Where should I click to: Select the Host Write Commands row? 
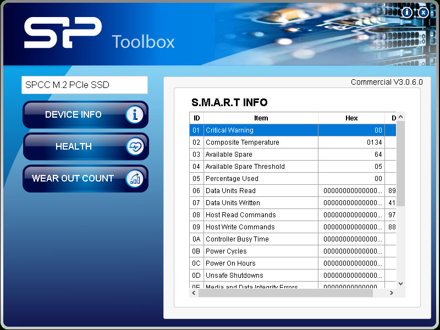[293, 227]
